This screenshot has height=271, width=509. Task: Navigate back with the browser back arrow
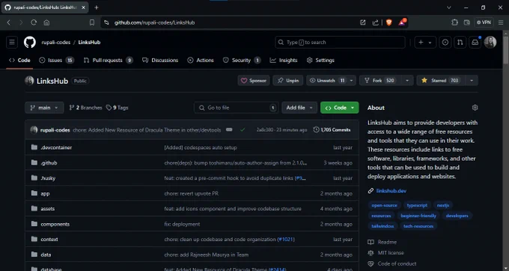pyautogui.click(x=9, y=22)
